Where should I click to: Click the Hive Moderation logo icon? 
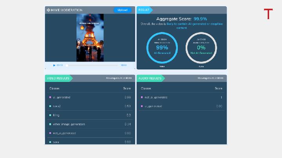pyautogui.click(x=48, y=10)
